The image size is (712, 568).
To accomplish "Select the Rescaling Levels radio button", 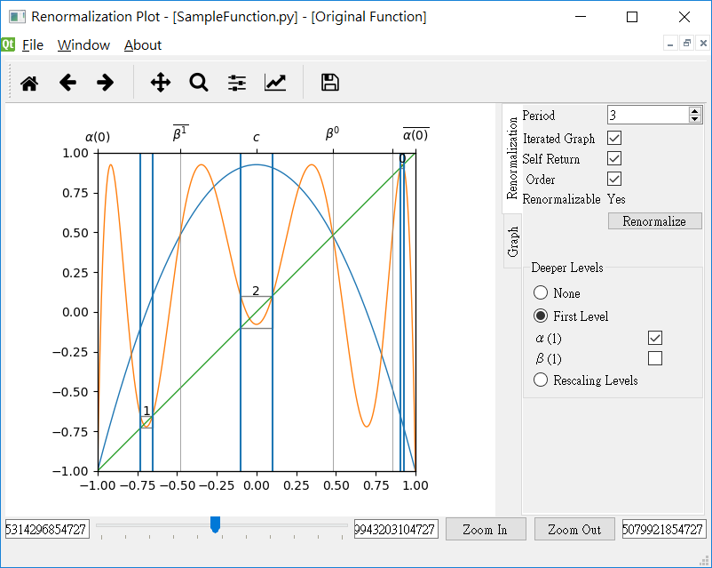I will coord(541,380).
